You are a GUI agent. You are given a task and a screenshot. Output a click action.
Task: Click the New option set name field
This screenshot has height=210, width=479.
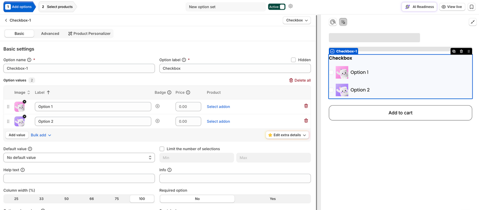tap(226, 7)
